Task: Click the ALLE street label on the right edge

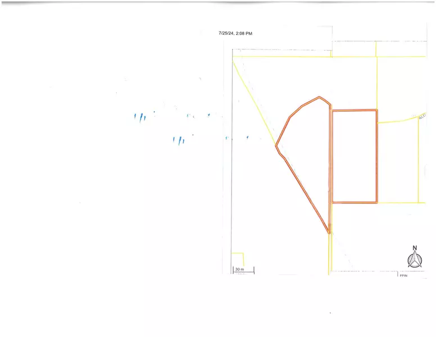Action: (x=421, y=116)
